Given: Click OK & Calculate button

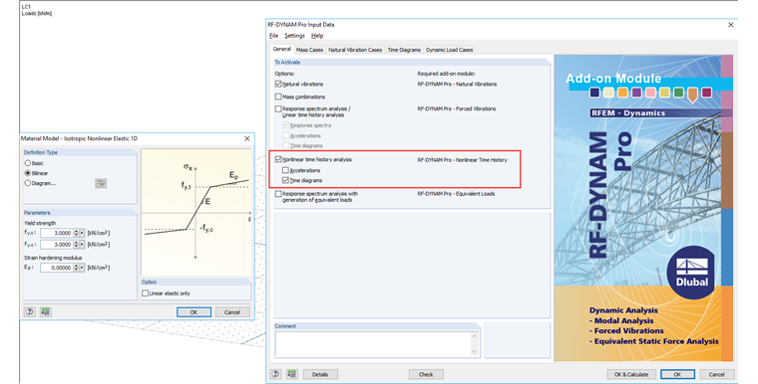Looking at the screenshot, I should coord(631,374).
